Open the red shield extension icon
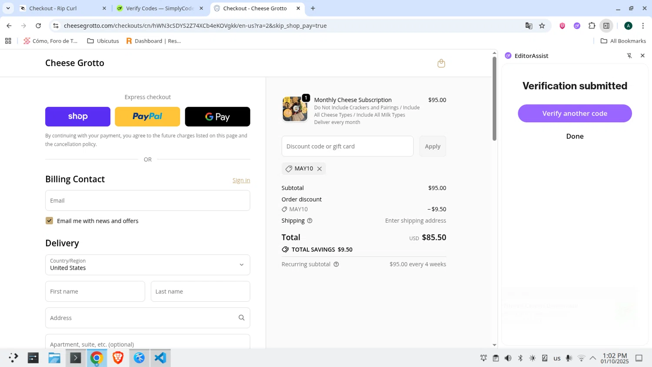Image resolution: width=652 pixels, height=367 pixels. (562, 26)
